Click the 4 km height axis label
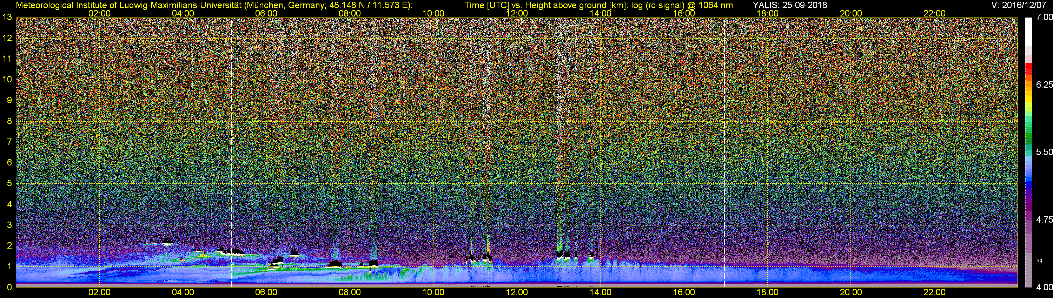Viewport: 1053px width, 298px height. [10, 204]
